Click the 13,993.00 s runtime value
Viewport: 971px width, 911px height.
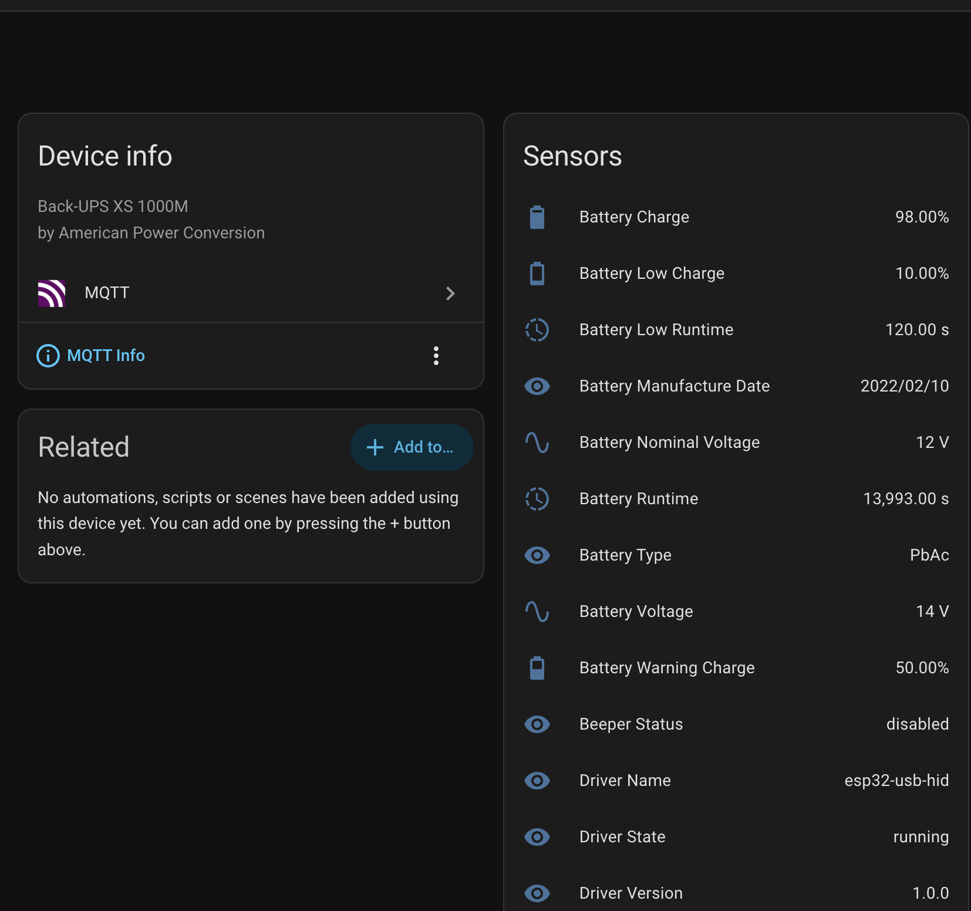pyautogui.click(x=906, y=499)
